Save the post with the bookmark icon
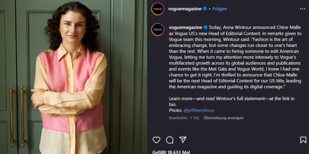 click(303, 140)
